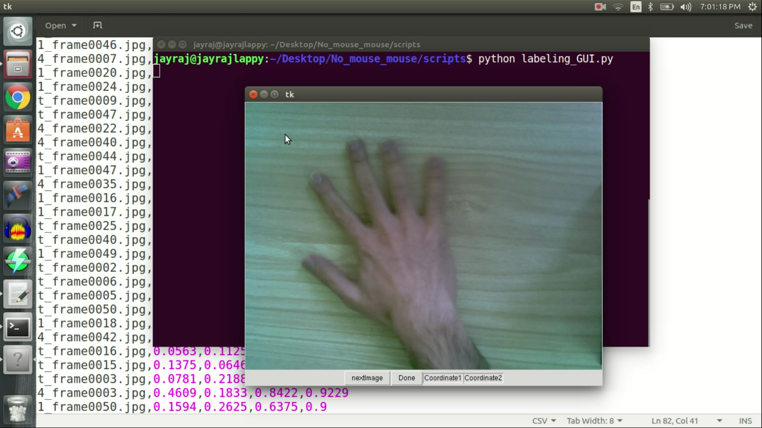Click the t_frame0015.jpg line in gedit

[x=142, y=366]
